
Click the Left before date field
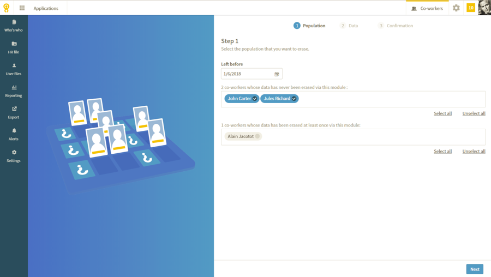pos(252,74)
